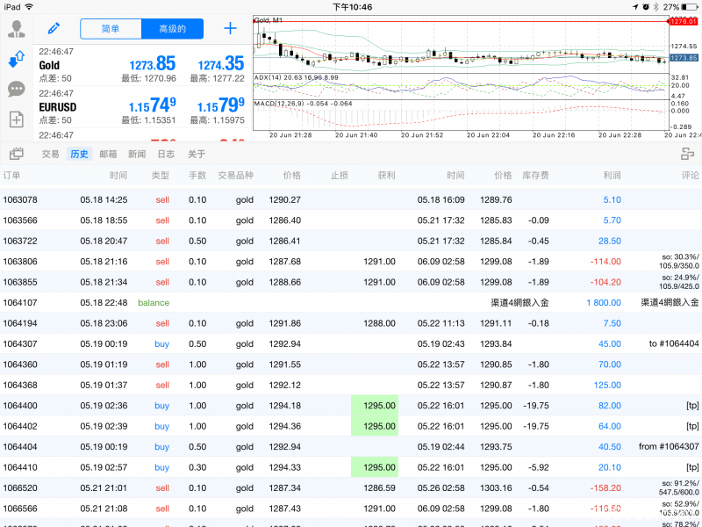Viewport: 702px width, 527px height.
Task: Select order 1064368
Action: [351, 386]
